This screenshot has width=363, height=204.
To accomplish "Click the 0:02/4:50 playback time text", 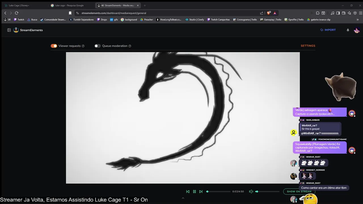I will pyautogui.click(x=238, y=192).
